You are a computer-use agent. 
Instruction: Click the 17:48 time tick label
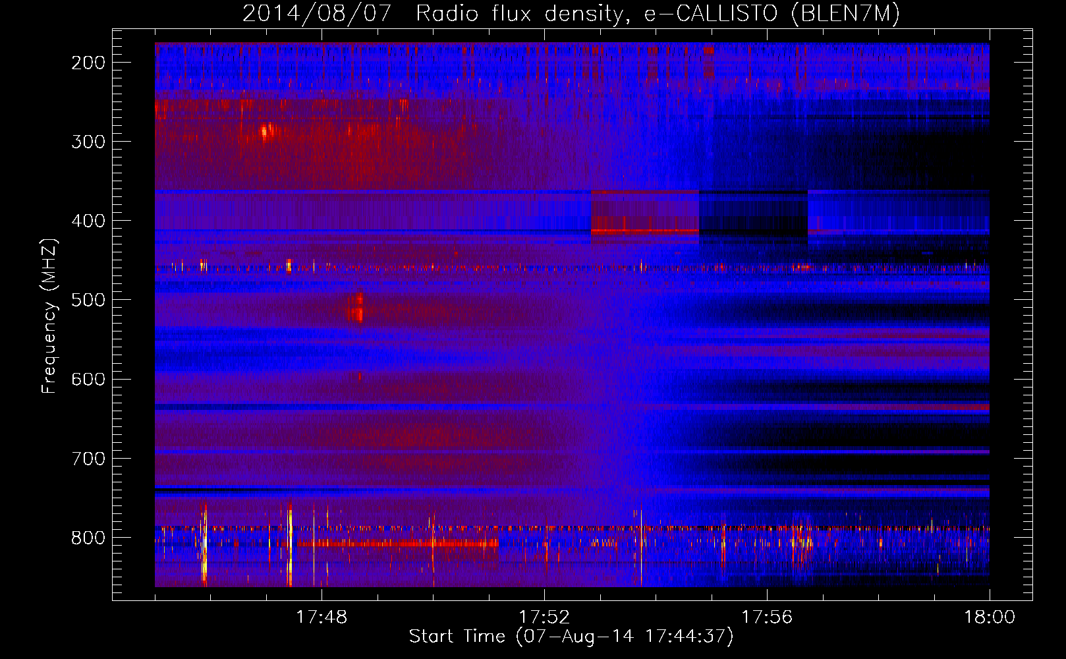click(x=322, y=617)
